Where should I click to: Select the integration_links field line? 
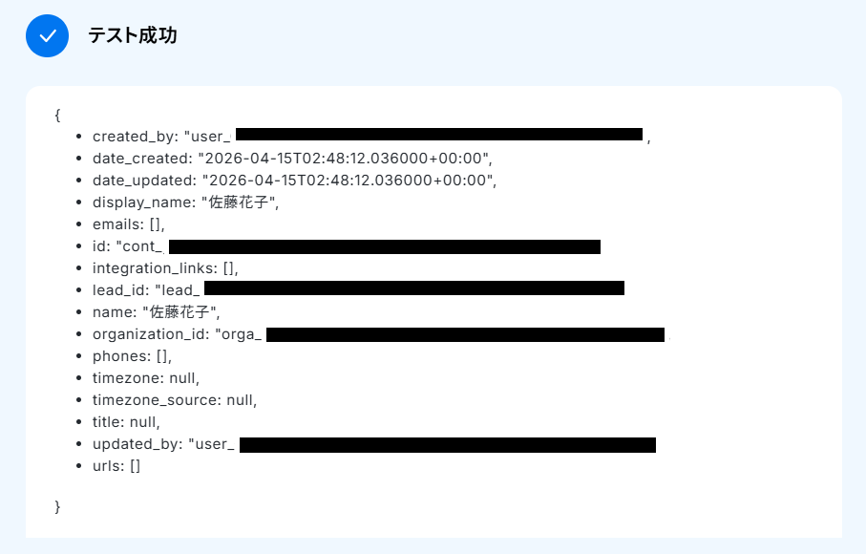tap(165, 268)
